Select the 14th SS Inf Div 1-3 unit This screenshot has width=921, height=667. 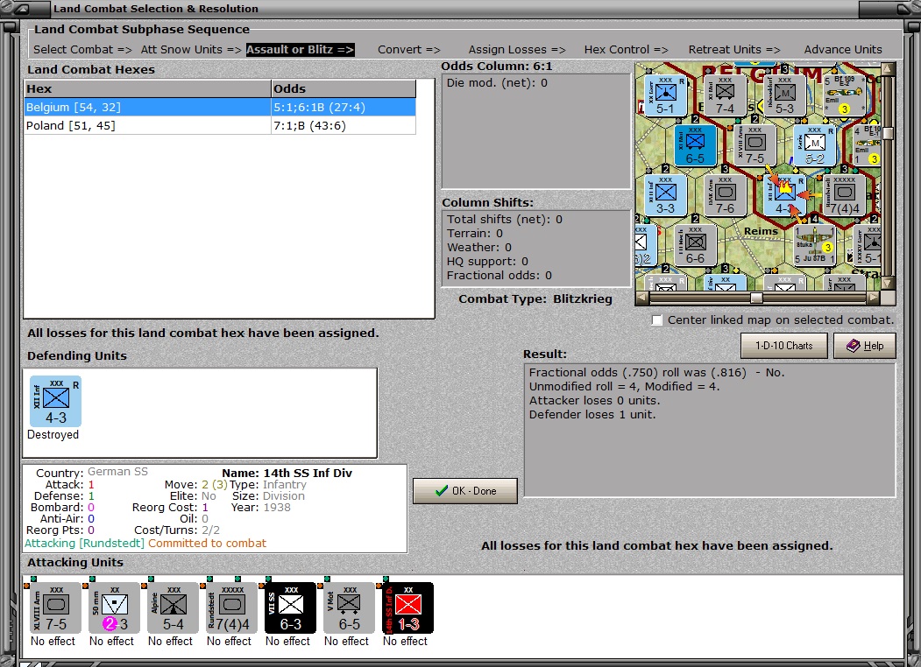(408, 607)
